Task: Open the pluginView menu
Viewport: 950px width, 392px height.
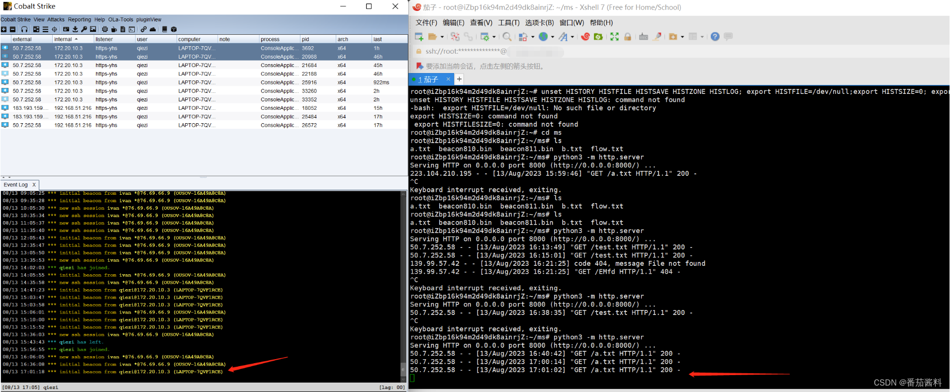Action: [x=149, y=19]
